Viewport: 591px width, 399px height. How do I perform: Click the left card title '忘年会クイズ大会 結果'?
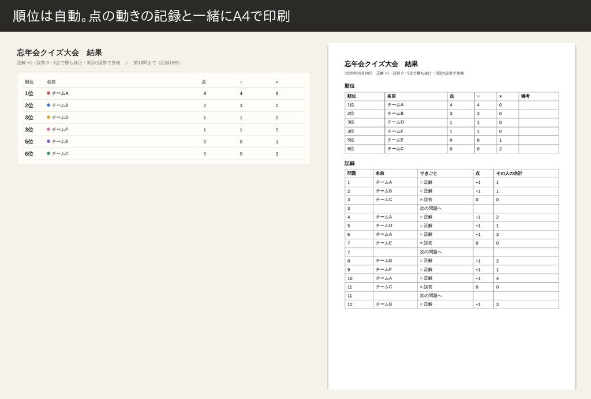point(59,52)
